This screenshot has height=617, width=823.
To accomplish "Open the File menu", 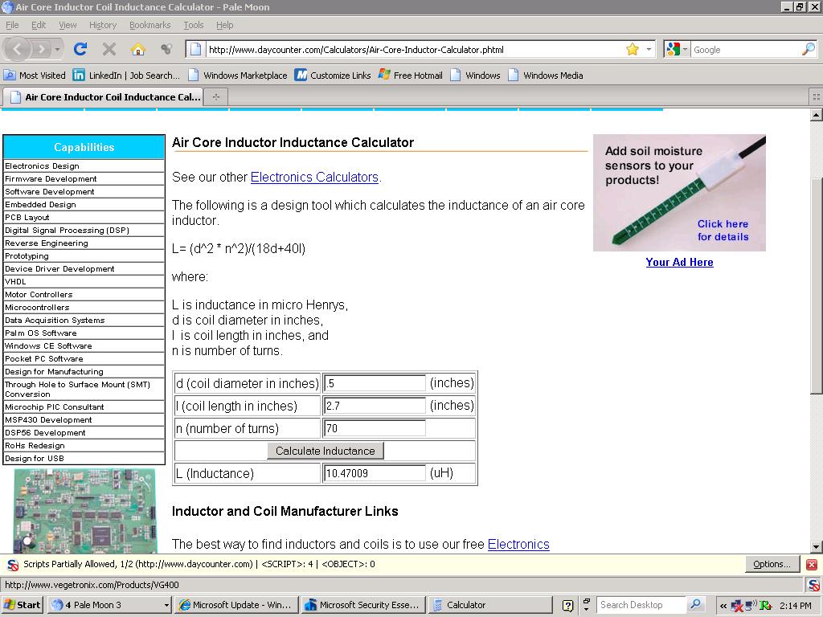I will tap(12, 25).
